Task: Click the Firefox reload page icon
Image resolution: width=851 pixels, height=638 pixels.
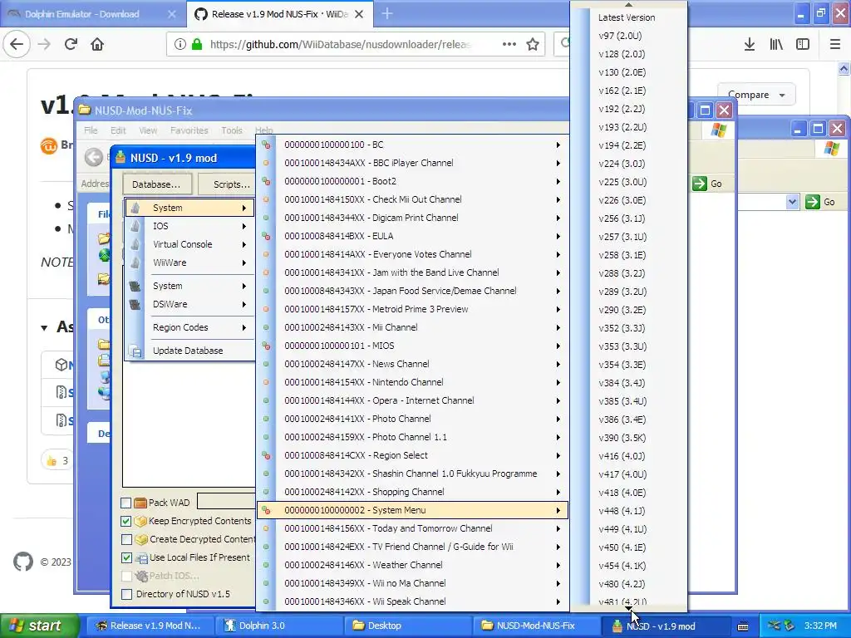Action: click(x=71, y=44)
